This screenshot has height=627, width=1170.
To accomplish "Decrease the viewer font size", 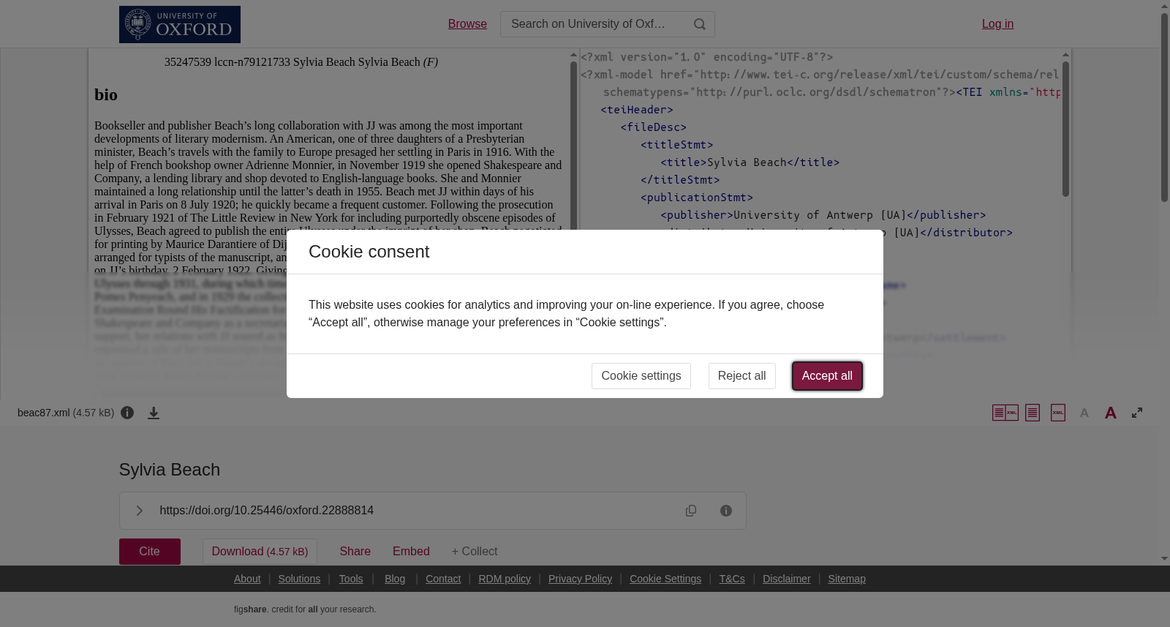I will point(1084,413).
